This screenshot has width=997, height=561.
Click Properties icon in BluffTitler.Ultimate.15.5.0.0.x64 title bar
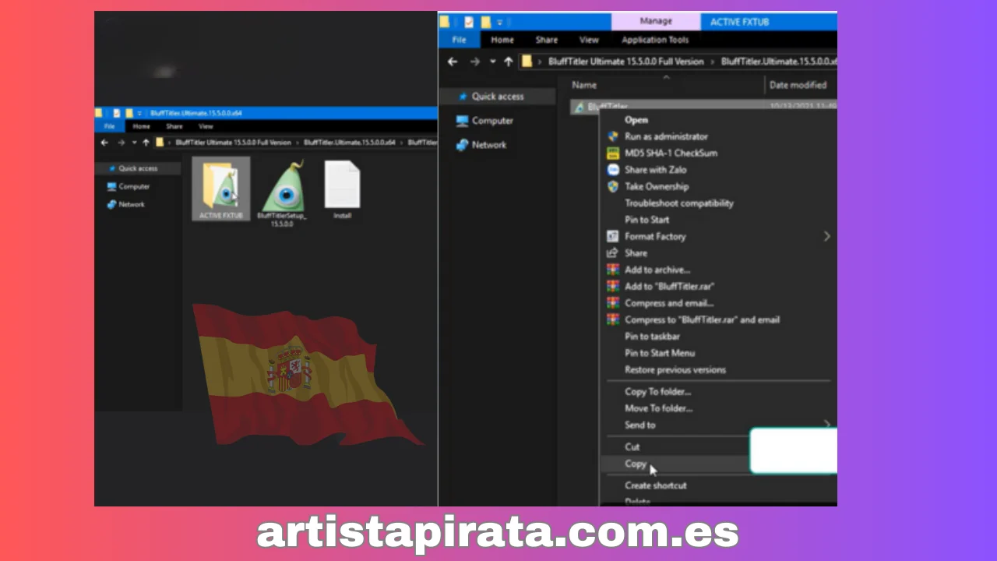click(117, 113)
